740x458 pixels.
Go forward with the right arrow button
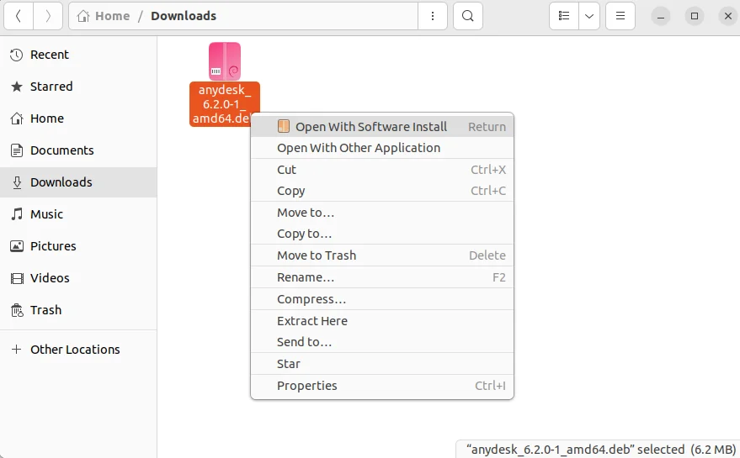tap(48, 16)
